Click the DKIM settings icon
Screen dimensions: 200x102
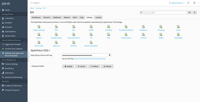91,27
